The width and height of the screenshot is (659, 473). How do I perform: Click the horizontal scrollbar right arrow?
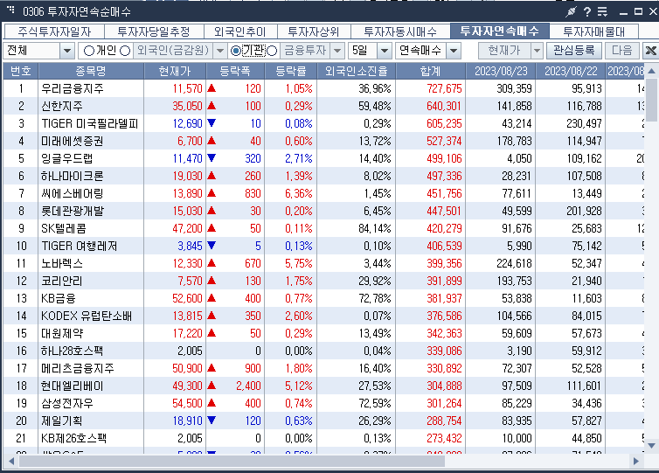click(636, 462)
